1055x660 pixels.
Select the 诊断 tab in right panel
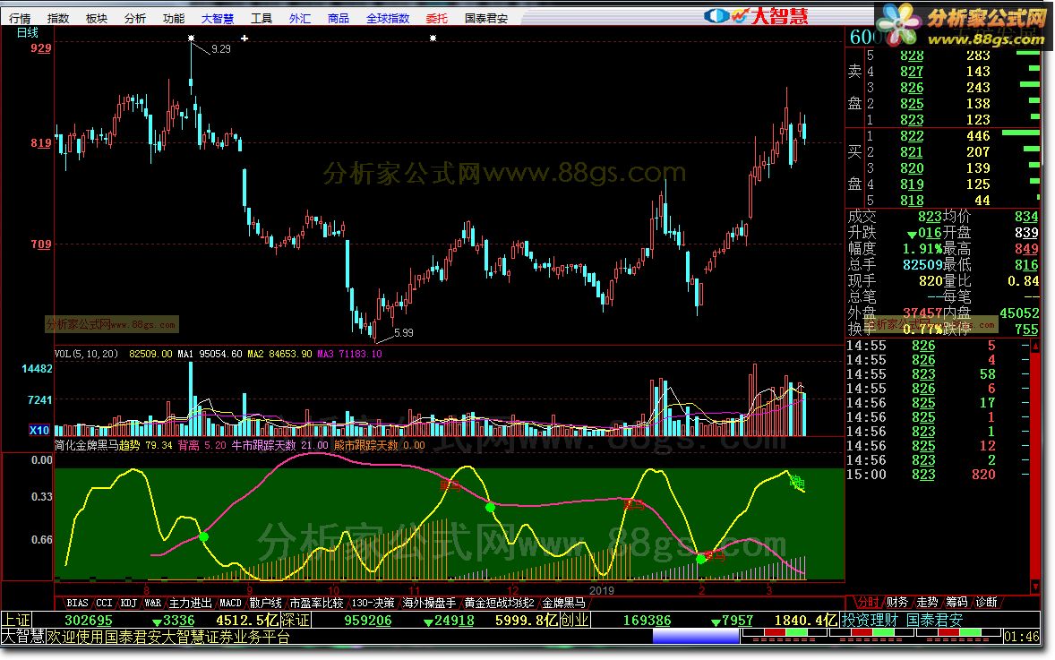[x=986, y=602]
